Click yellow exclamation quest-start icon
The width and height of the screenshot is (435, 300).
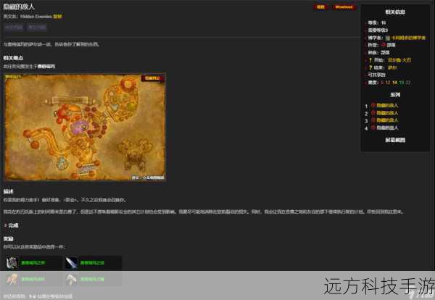click(370, 60)
